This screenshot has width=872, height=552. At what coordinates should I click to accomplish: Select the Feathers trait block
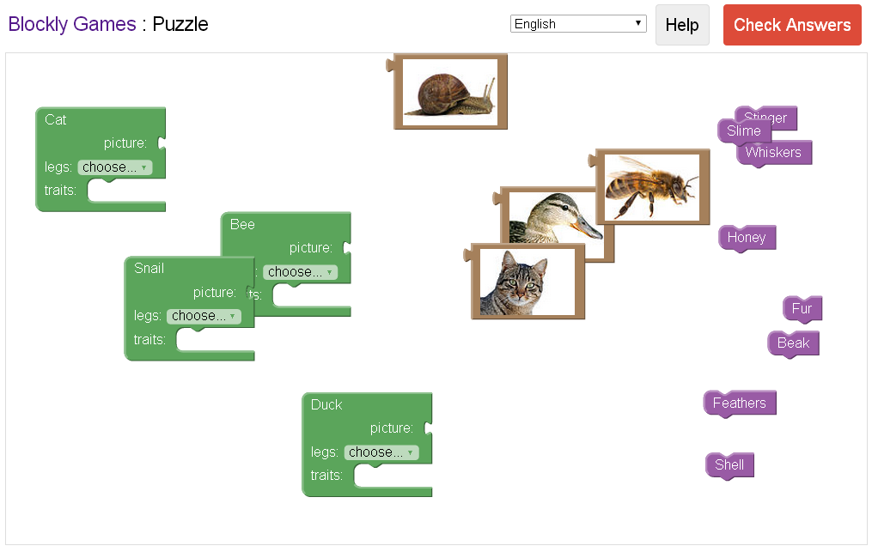click(x=740, y=403)
